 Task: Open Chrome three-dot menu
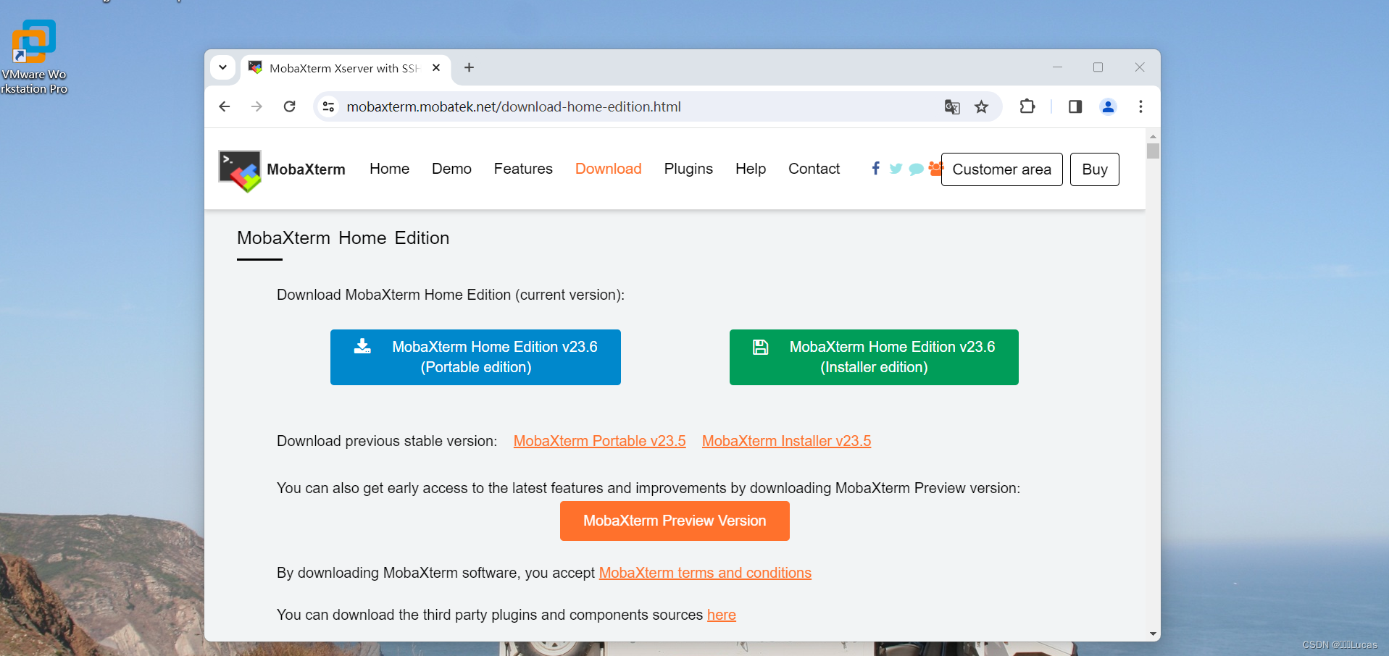[1140, 106]
